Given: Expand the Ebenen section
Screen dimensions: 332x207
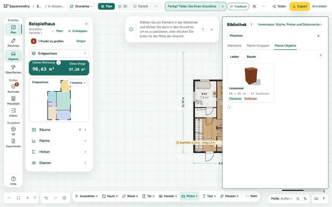Looking at the screenshot, I should tap(59, 163).
